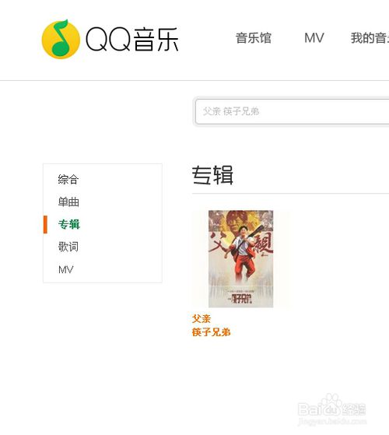Select MV in the left sidebar filter
The image size is (389, 435).
tap(66, 269)
